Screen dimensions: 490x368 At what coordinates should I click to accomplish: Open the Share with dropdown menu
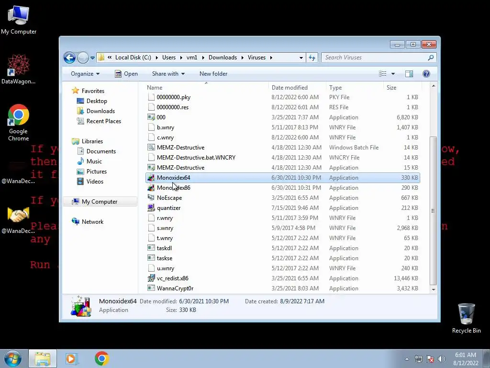pos(168,74)
